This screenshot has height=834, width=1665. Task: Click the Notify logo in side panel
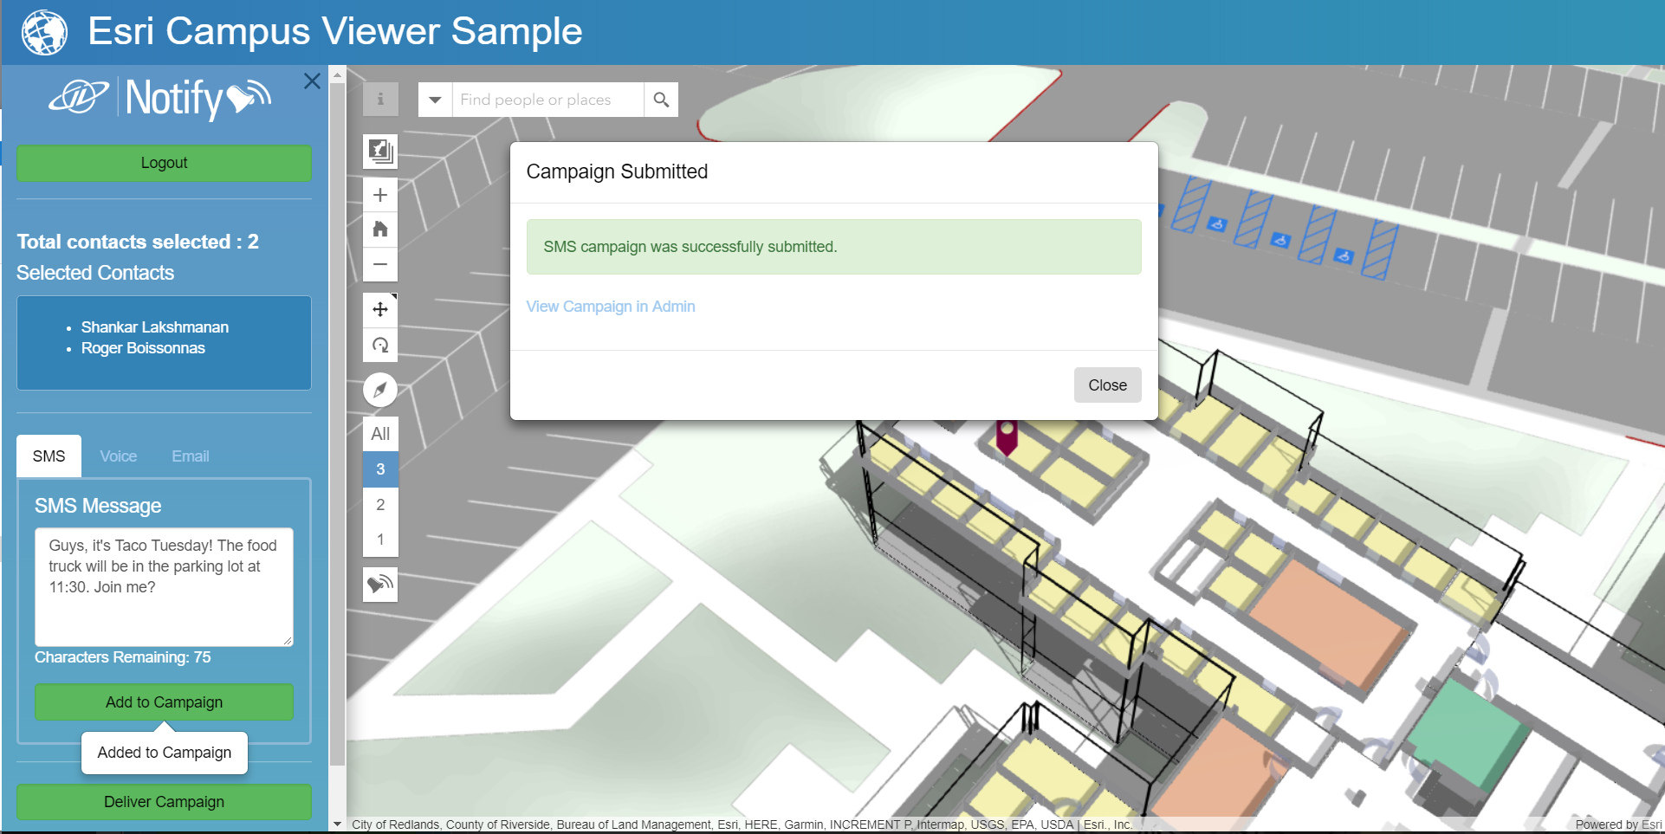[x=160, y=98]
